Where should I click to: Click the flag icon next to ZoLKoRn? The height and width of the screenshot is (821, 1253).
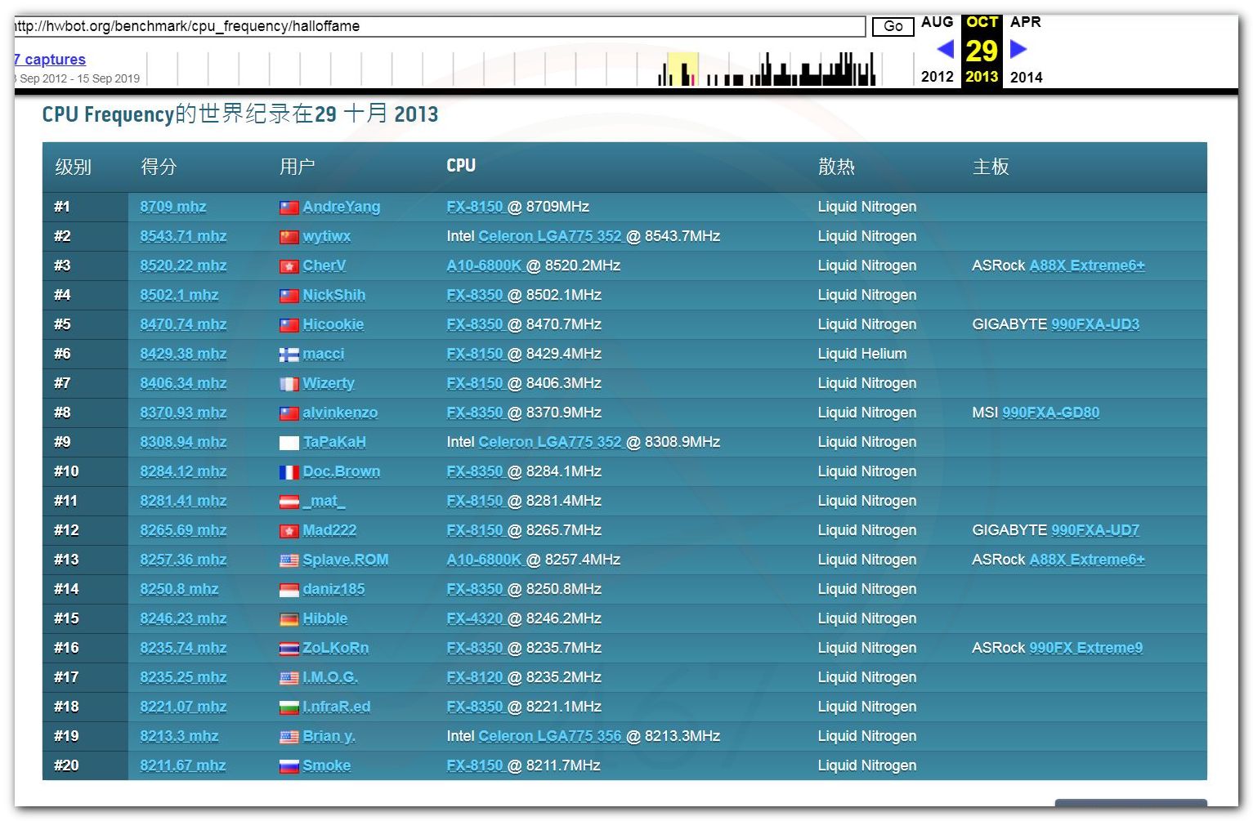click(x=289, y=649)
